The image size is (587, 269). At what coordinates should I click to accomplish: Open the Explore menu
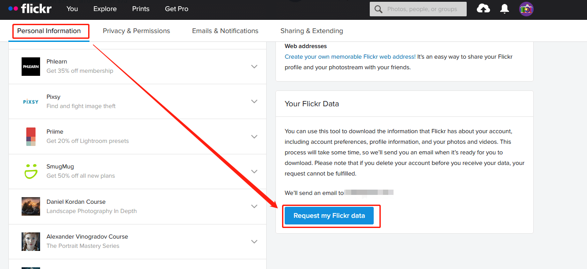[105, 9]
